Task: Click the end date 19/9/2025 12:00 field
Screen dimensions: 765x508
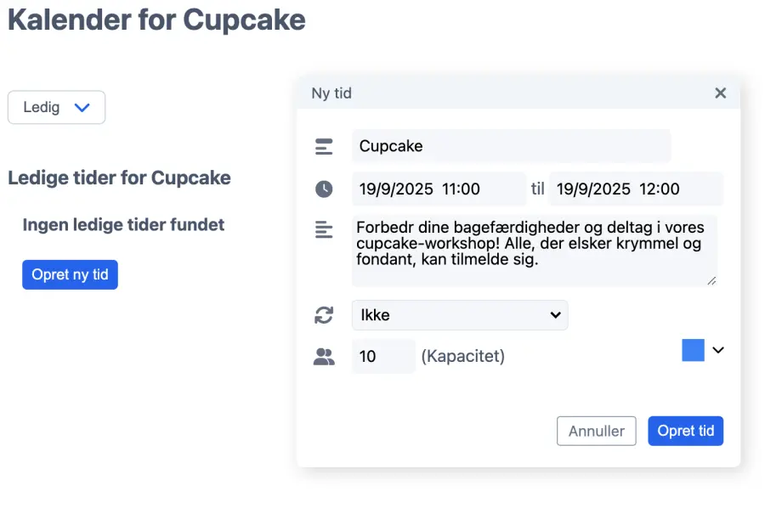Action: (x=635, y=189)
